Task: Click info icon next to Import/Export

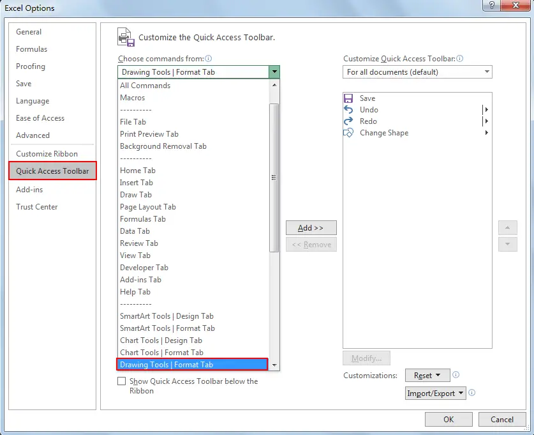Action: point(471,393)
